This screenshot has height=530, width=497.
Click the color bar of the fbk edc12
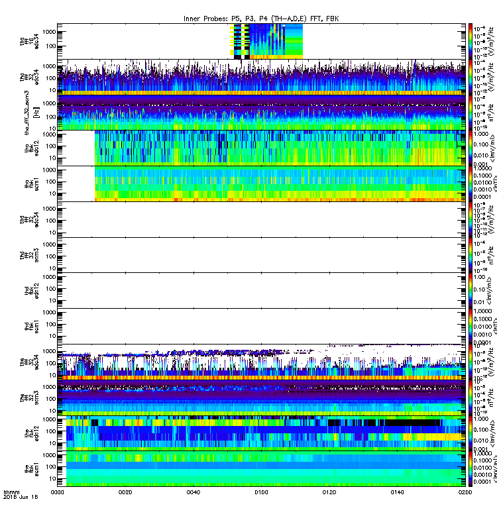coord(470,433)
